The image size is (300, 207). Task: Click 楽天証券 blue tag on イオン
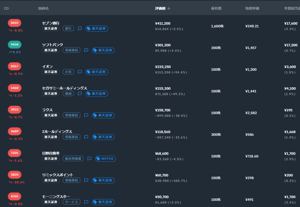97,72
